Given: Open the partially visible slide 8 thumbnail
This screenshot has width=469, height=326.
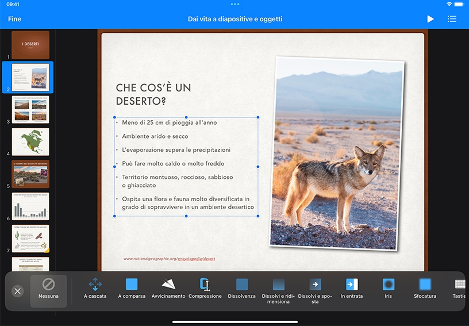Looking at the screenshot, I should click(30, 264).
